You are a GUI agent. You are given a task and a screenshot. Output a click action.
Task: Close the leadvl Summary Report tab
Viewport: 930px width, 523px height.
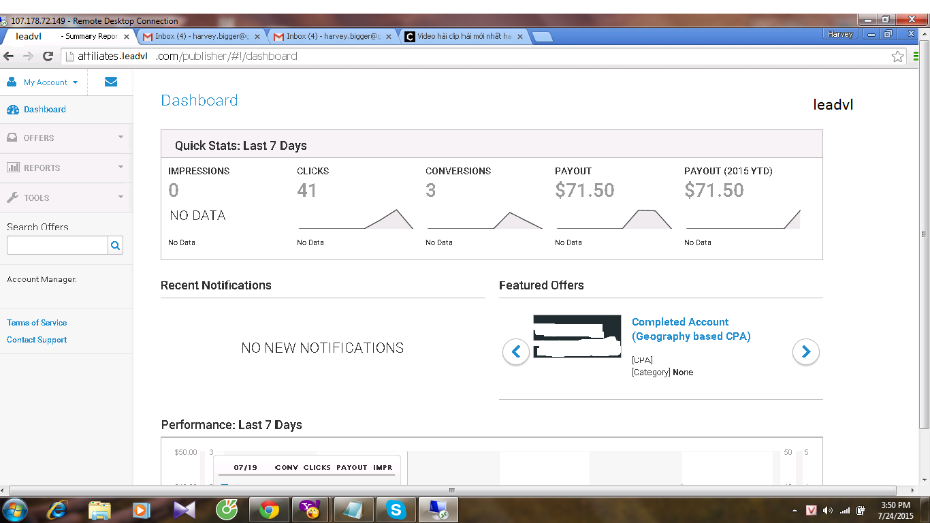127,37
